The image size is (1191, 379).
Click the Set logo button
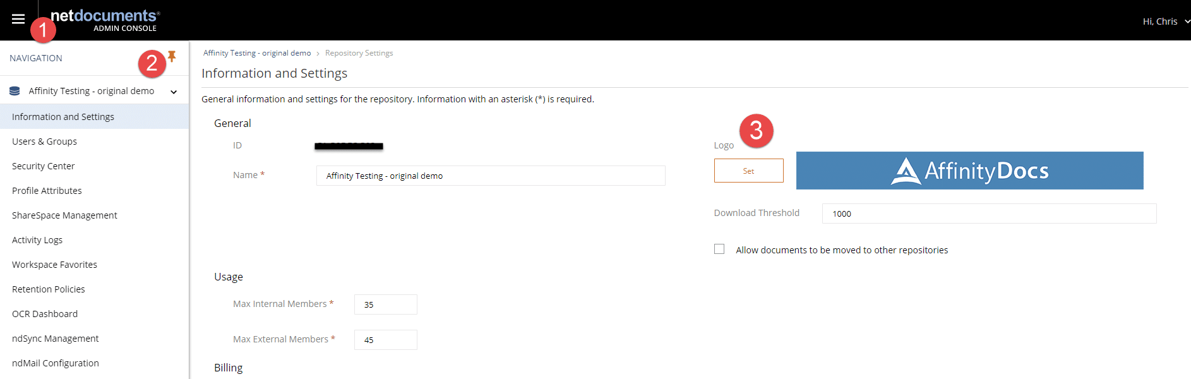[x=748, y=171]
